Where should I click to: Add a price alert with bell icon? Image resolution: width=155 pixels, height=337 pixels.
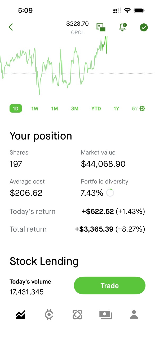[123, 27]
